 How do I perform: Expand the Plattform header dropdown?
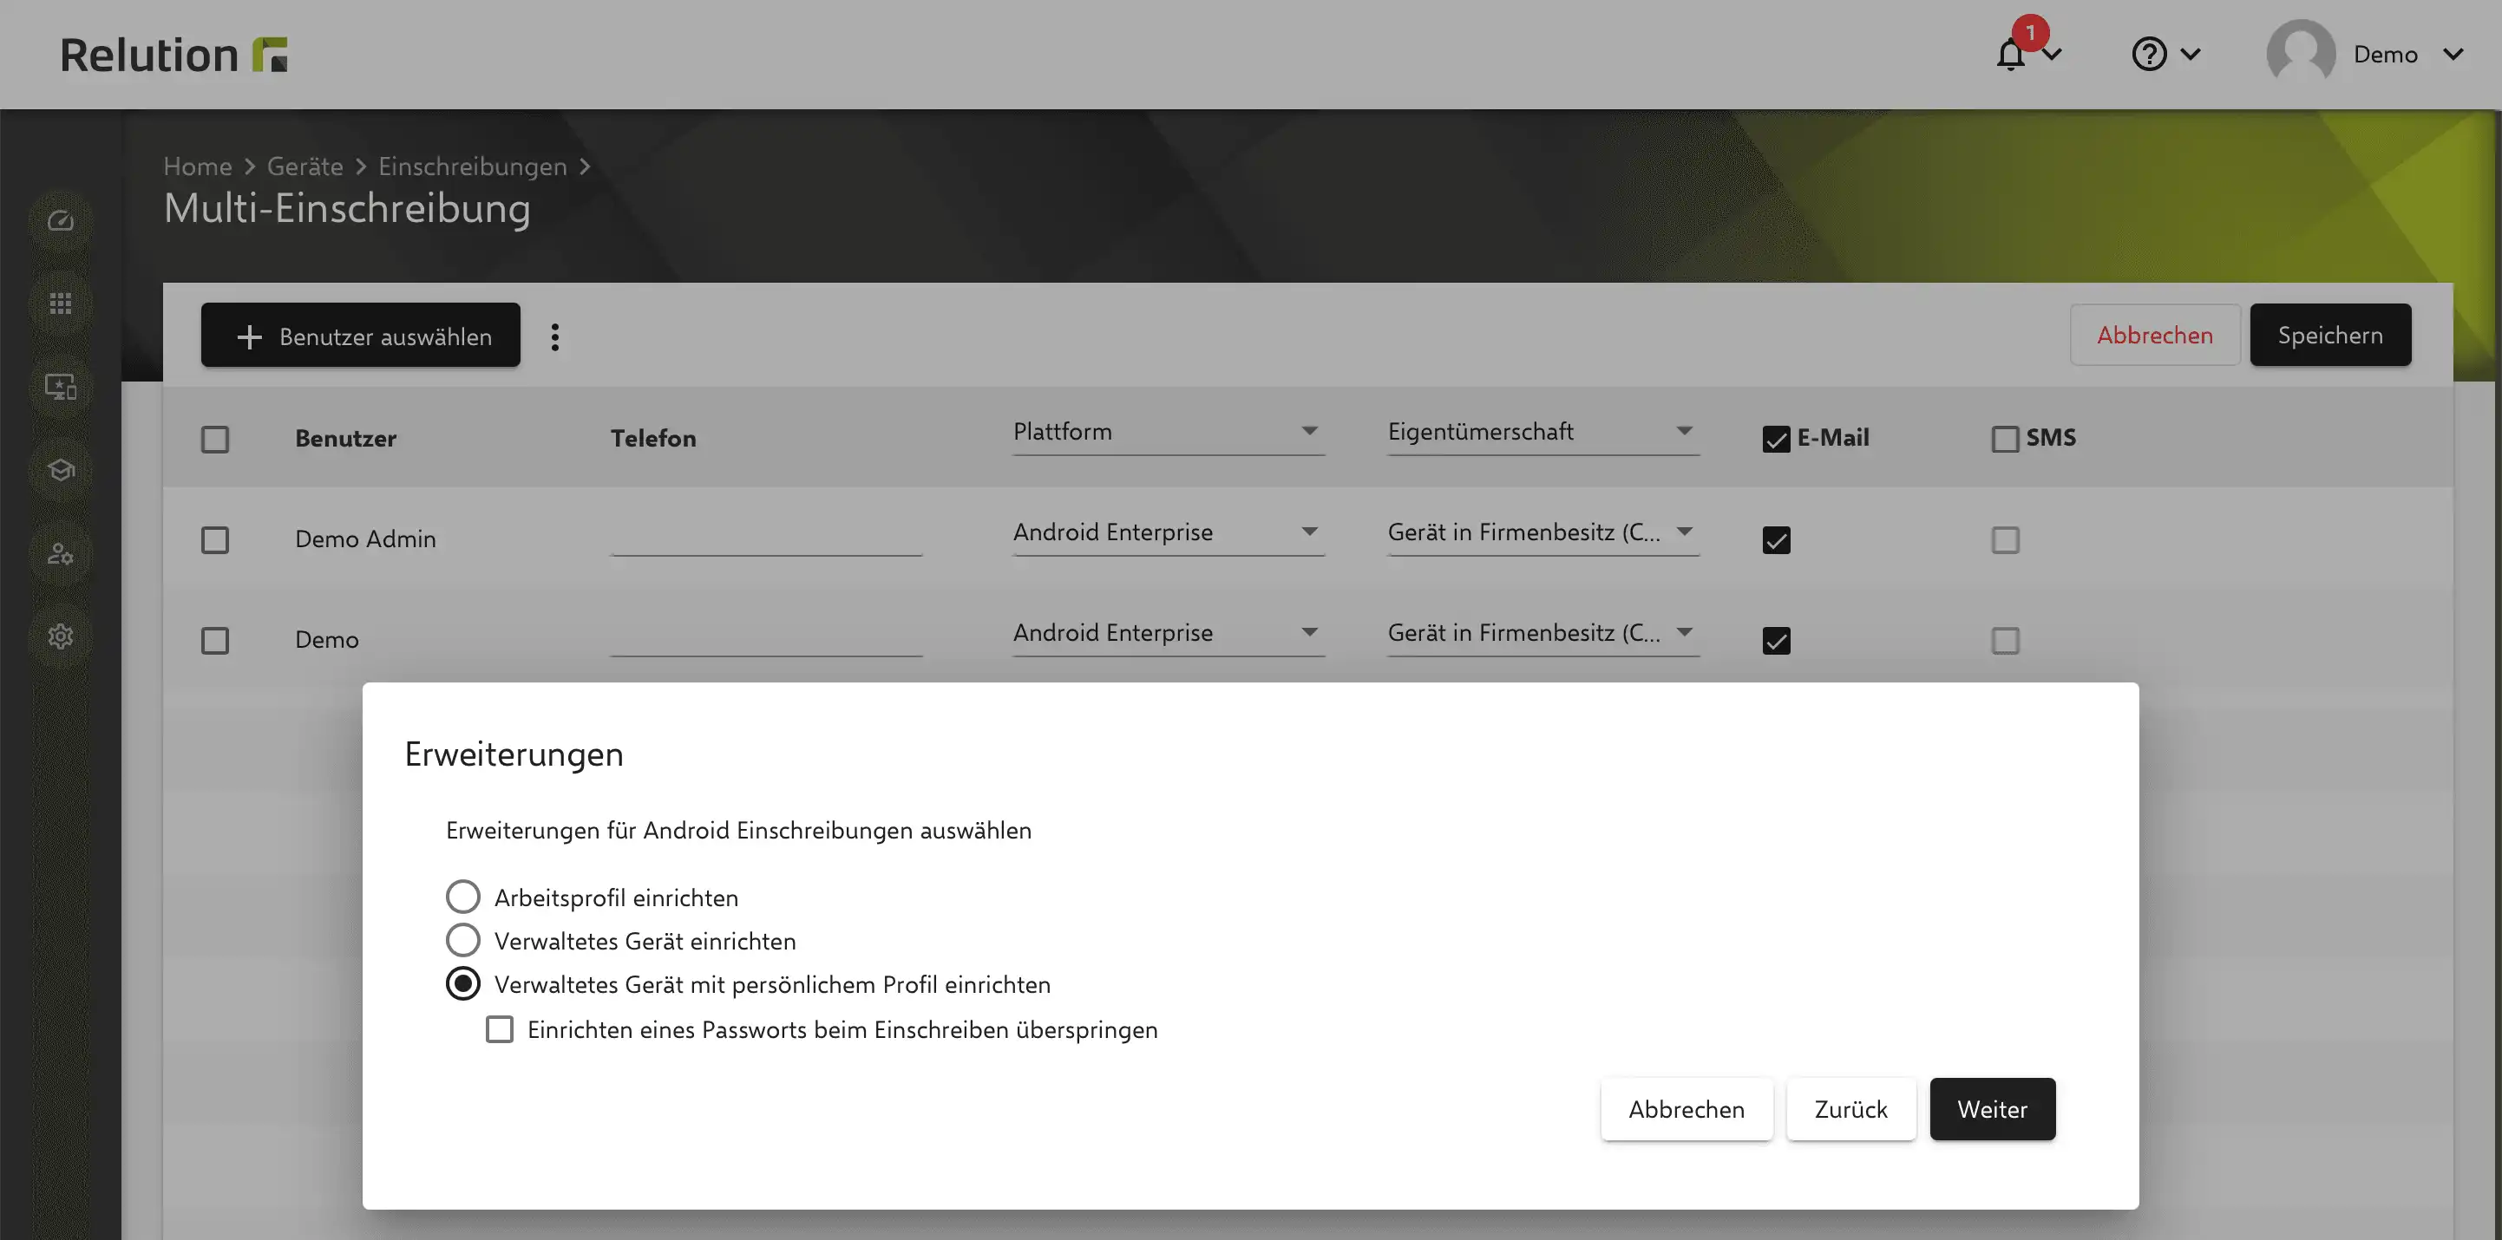pos(1169,432)
